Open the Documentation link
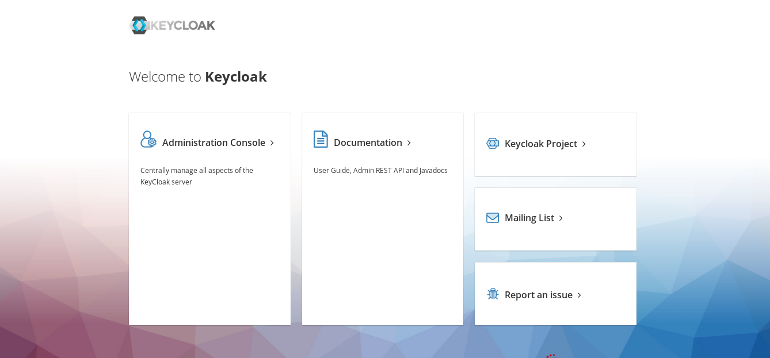Screen dimensions: 770x358 tap(368, 143)
